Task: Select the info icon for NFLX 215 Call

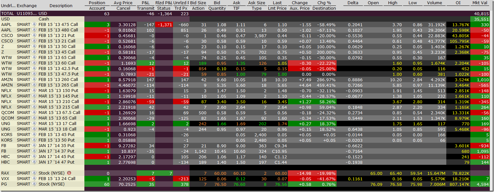Action: pyautogui.click(x=34, y=107)
